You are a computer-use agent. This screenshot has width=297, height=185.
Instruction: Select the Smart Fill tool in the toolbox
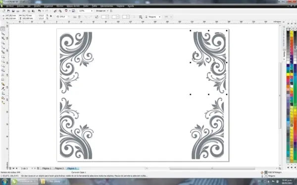click(2, 52)
